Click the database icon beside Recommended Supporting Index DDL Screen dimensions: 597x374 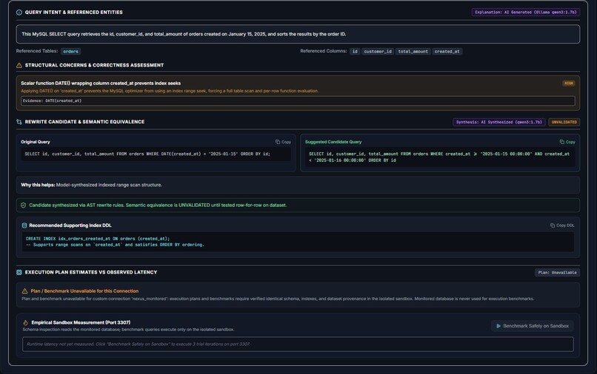24,225
